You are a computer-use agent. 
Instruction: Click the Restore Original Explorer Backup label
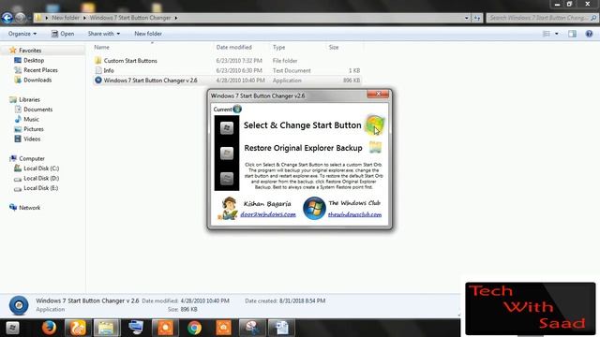303,148
